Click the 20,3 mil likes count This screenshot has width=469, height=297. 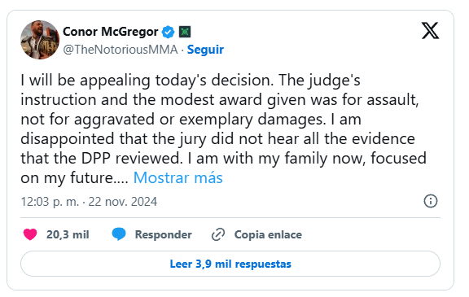click(x=68, y=234)
